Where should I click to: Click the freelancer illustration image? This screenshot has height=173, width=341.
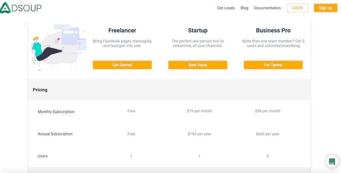pos(59,47)
